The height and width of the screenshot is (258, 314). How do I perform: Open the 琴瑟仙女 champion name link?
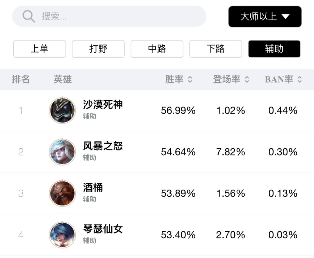pyautogui.click(x=103, y=229)
